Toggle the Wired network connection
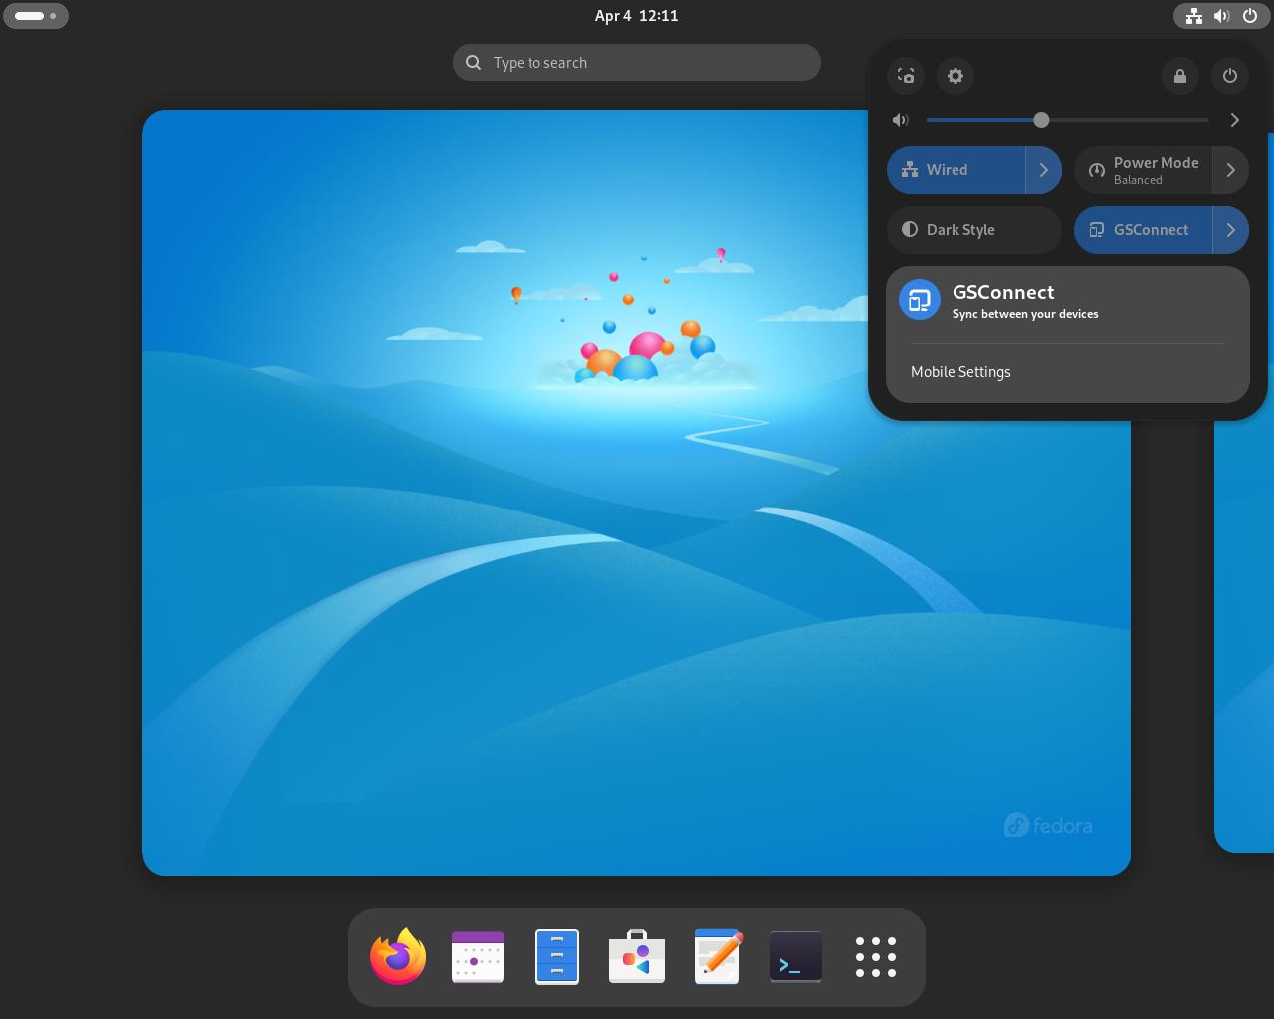 coord(955,170)
